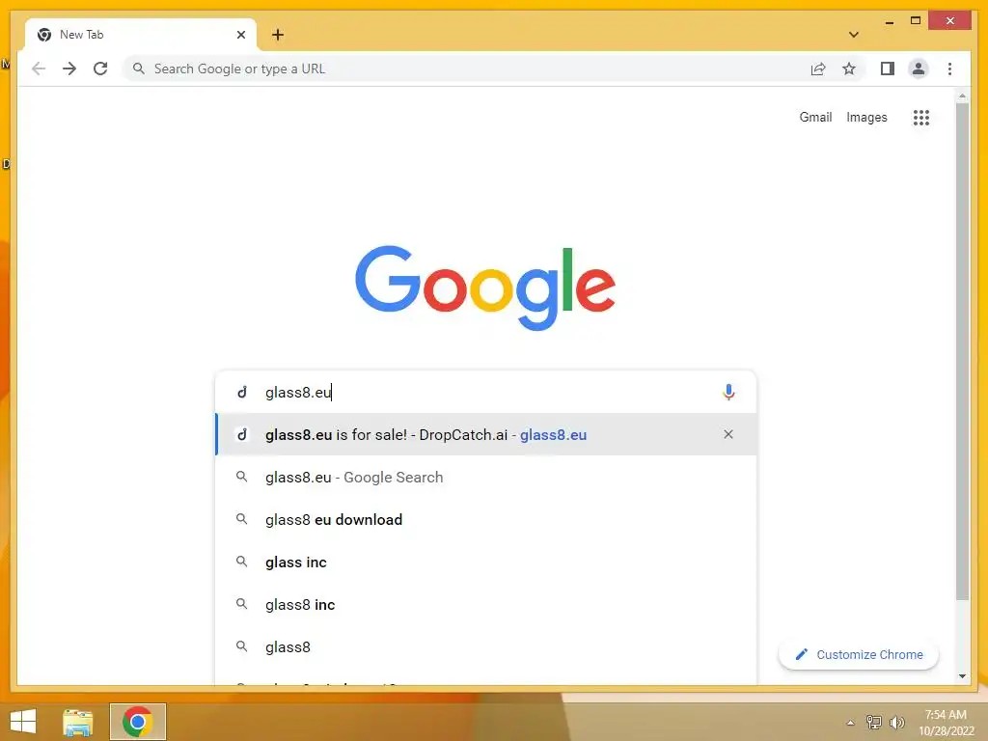Screen dimensions: 988x741
Task: Click Chrome icon in the taskbar
Action: point(137,722)
